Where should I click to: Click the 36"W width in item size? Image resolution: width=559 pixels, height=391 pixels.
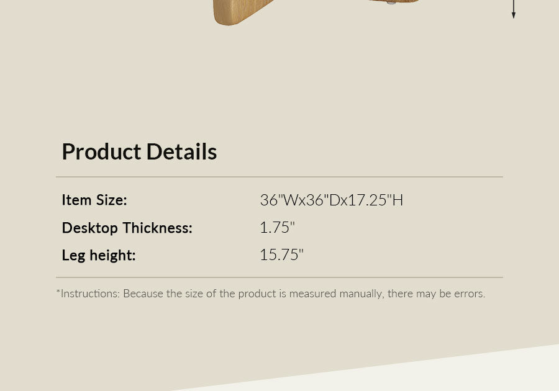pyautogui.click(x=278, y=200)
